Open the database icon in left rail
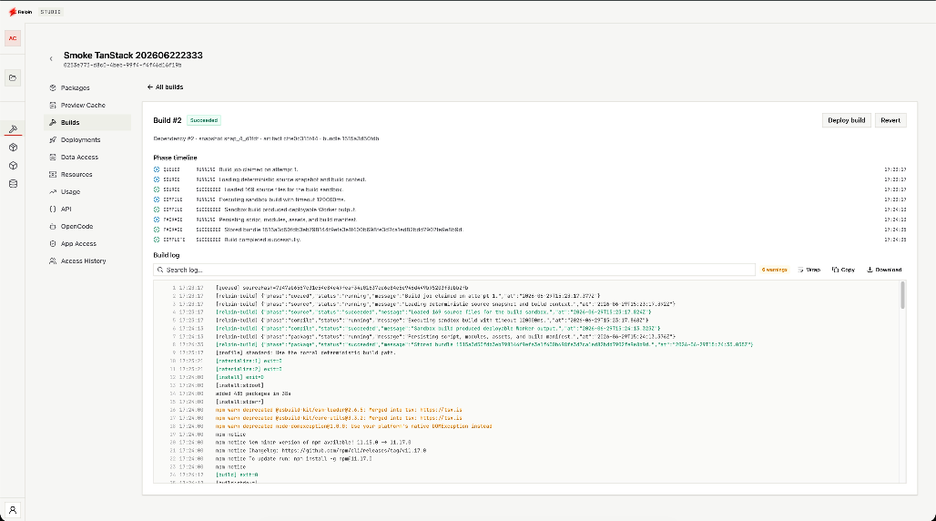The width and height of the screenshot is (936, 521). pos(13,184)
